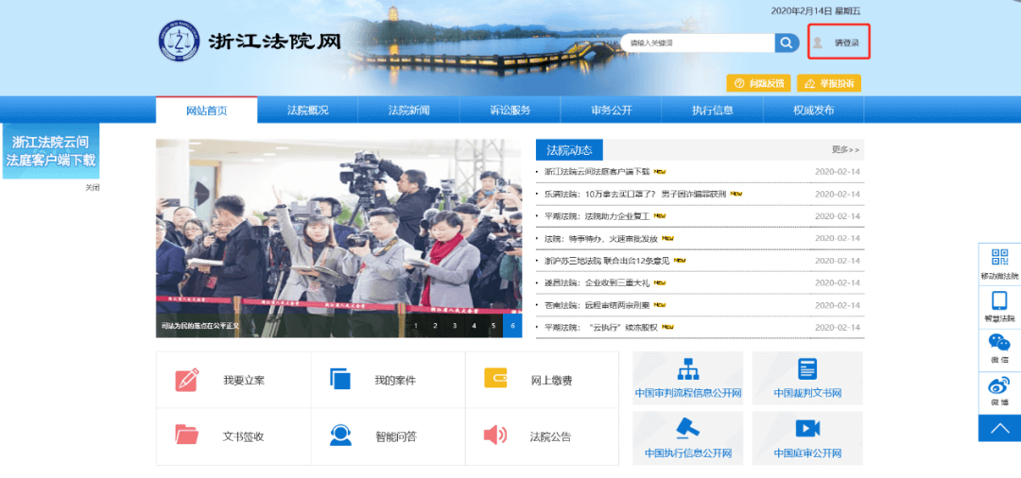This screenshot has width=1021, height=478.
Task: Open 文书签收 folder icon
Action: pos(187,435)
